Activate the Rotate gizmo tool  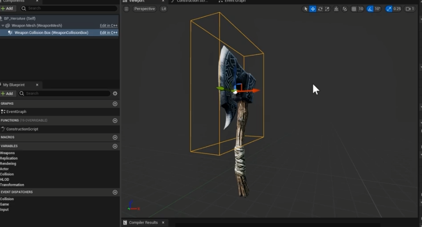pyautogui.click(x=320, y=9)
